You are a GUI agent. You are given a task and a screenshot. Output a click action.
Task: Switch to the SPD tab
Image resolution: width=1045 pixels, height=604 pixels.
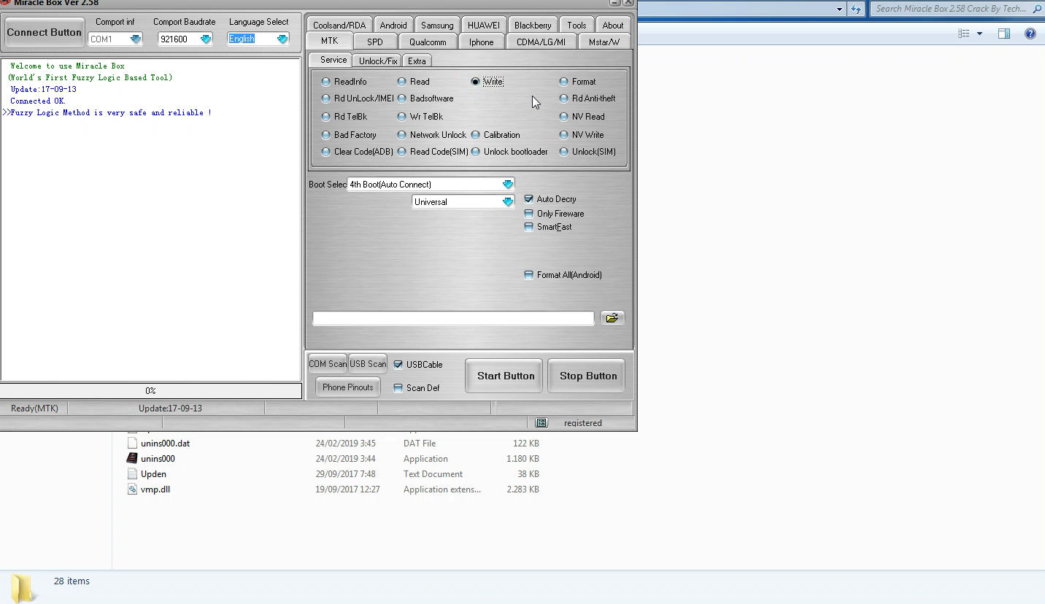click(x=375, y=42)
